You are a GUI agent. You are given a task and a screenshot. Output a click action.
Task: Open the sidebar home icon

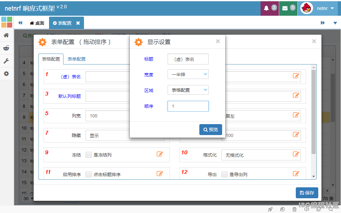coord(6,35)
